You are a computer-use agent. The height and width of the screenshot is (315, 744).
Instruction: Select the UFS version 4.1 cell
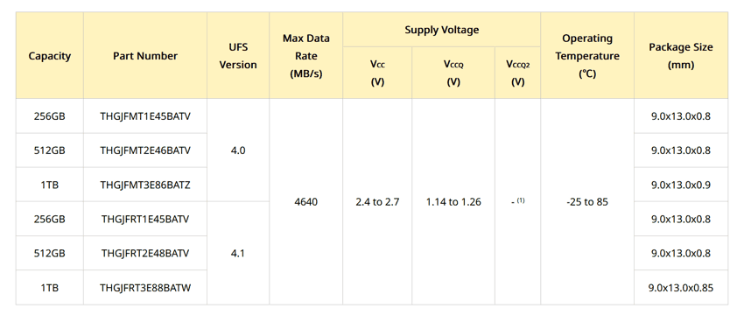tap(238, 254)
